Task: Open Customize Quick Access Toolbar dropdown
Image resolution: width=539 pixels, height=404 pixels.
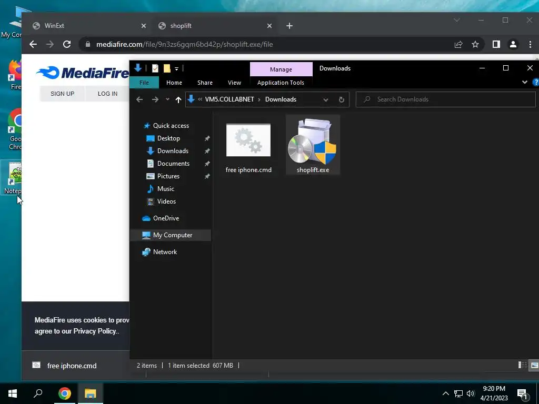Action: (176, 69)
